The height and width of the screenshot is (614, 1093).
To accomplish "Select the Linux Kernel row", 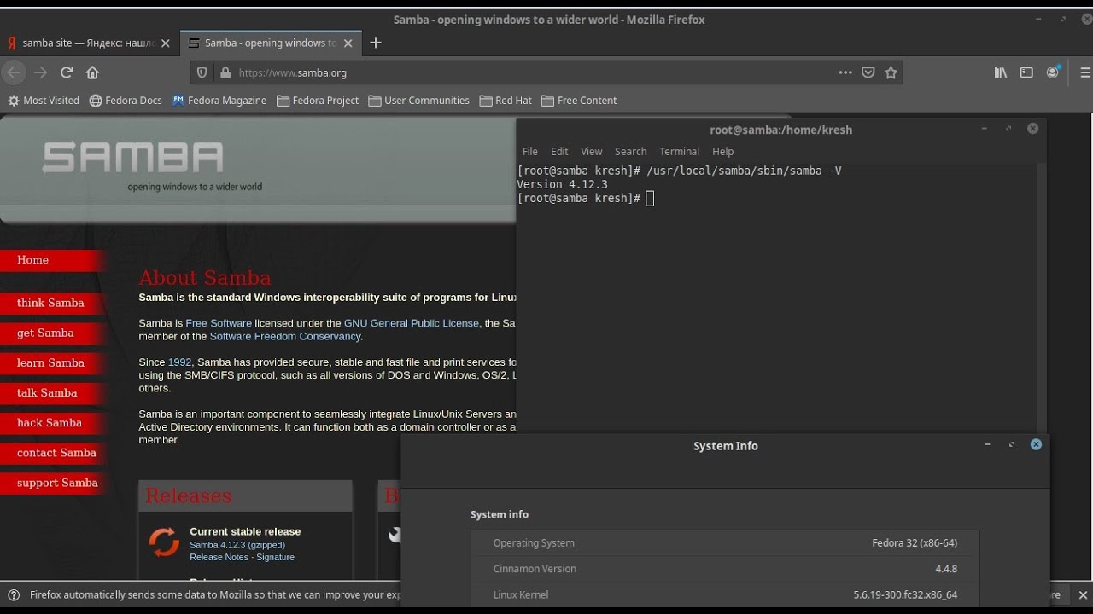I will pos(725,594).
